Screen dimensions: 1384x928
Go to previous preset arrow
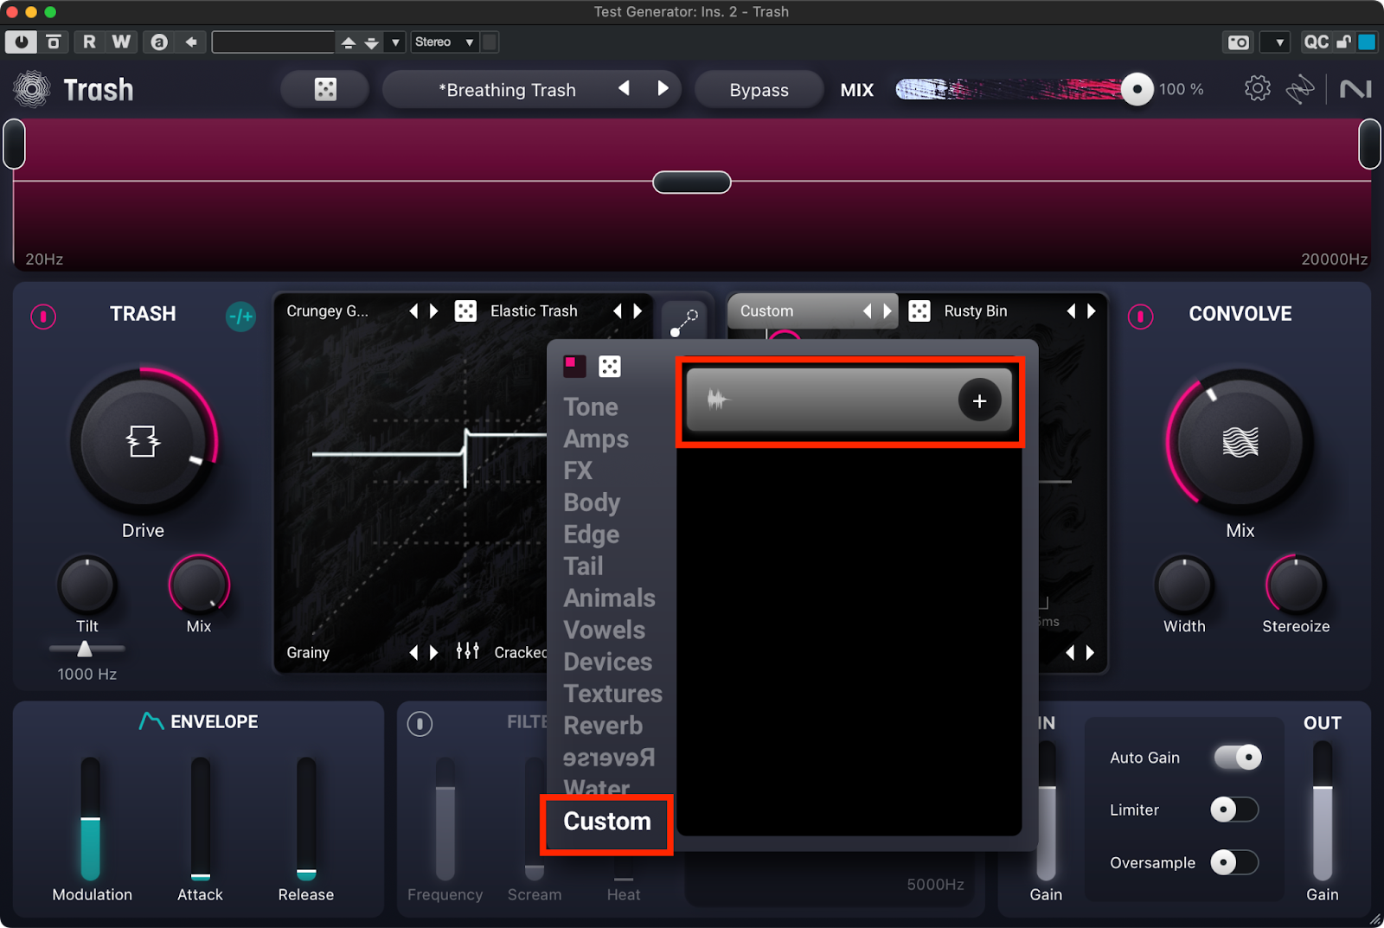click(x=624, y=88)
